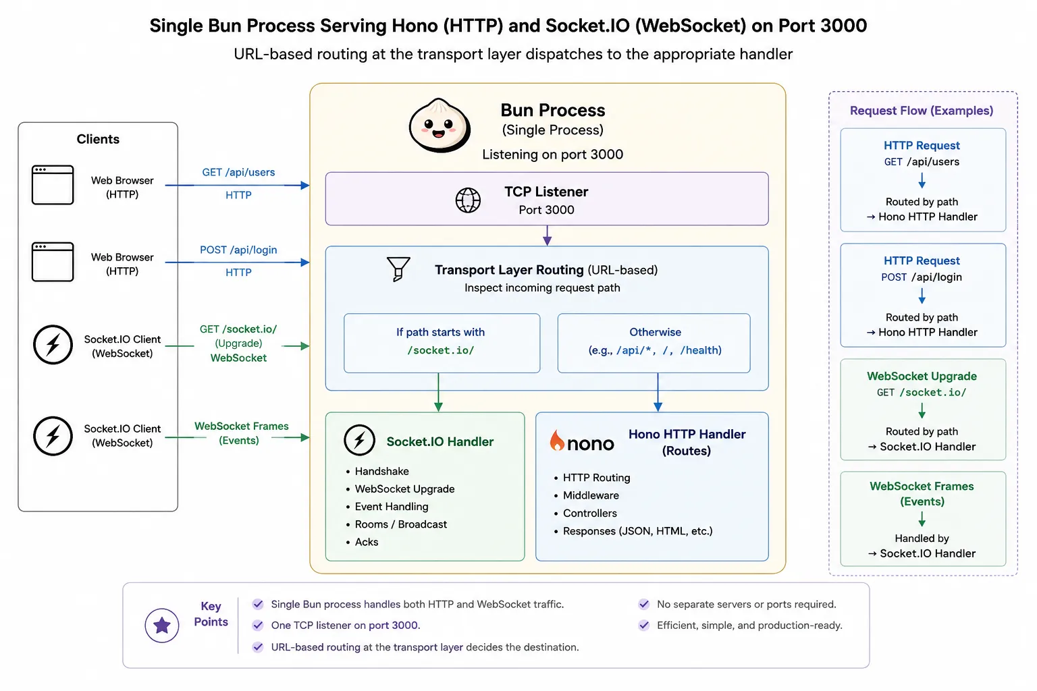Click the Acks bullet
Viewport: 1037px width, 691px height.
pyautogui.click(x=367, y=542)
